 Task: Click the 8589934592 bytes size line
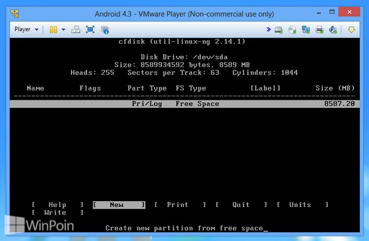point(182,65)
